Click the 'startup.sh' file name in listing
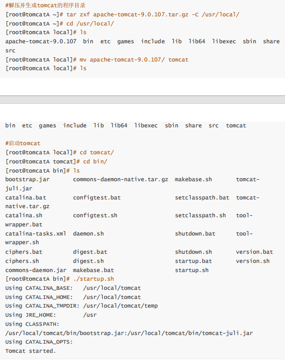Screen dimensions: 285x360 [192, 270]
